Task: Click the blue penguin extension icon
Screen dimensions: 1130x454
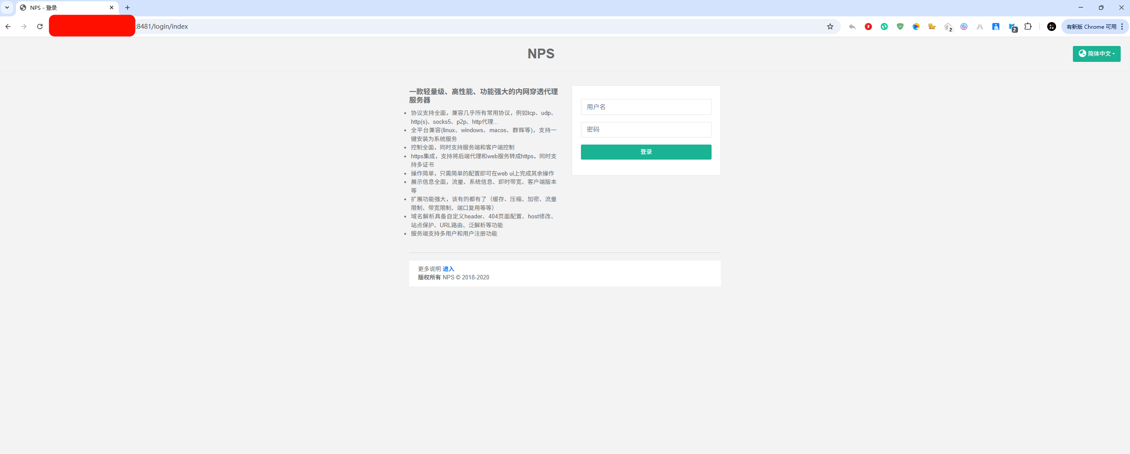Action: [x=996, y=27]
